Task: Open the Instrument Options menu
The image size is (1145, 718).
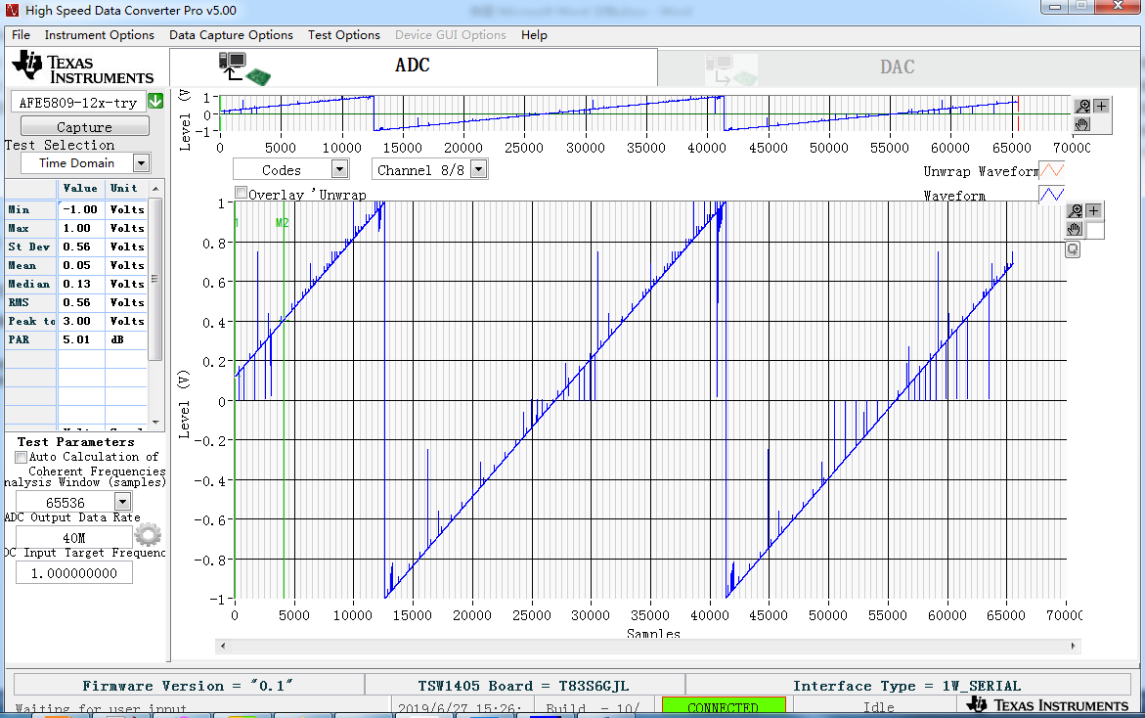Action: tap(100, 35)
